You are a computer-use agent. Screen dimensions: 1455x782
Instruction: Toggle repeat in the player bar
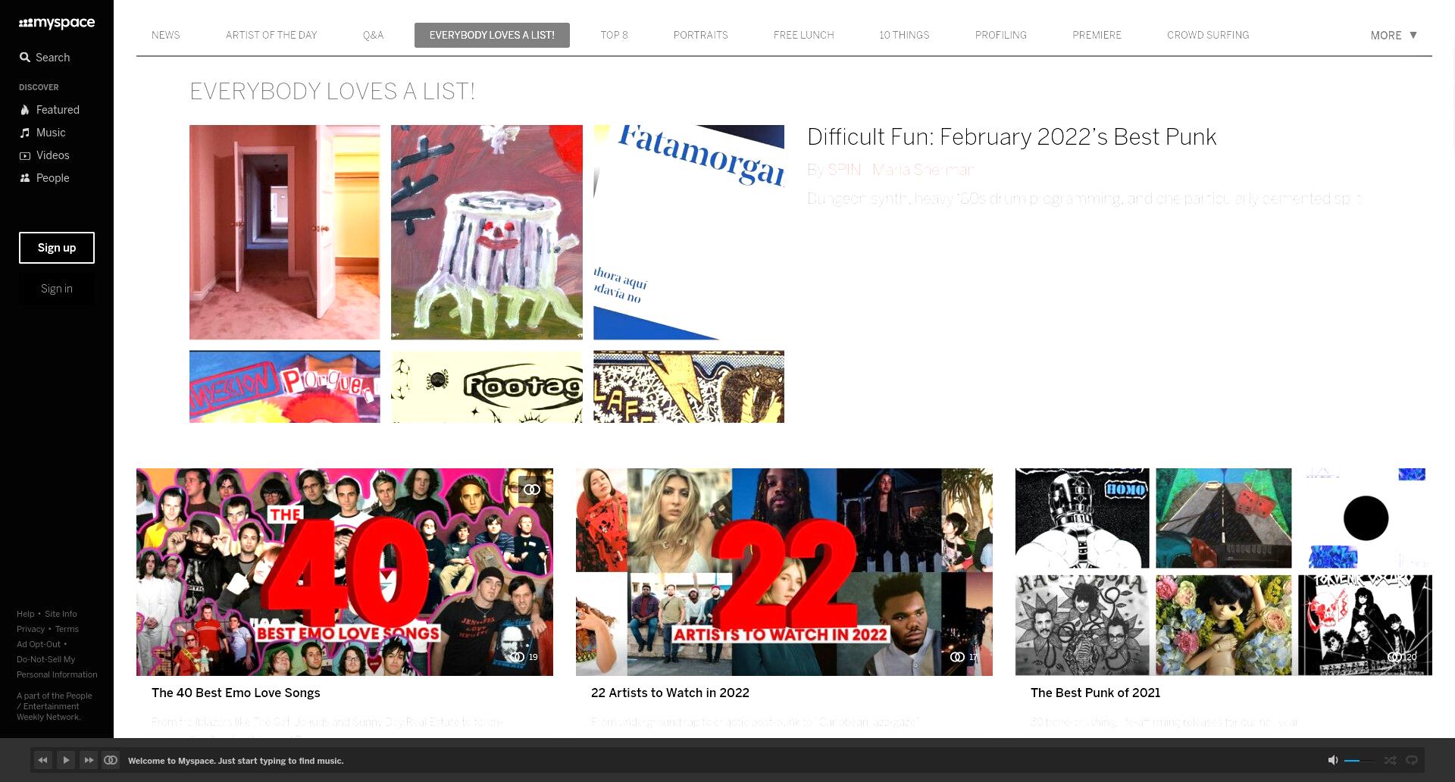point(1412,760)
